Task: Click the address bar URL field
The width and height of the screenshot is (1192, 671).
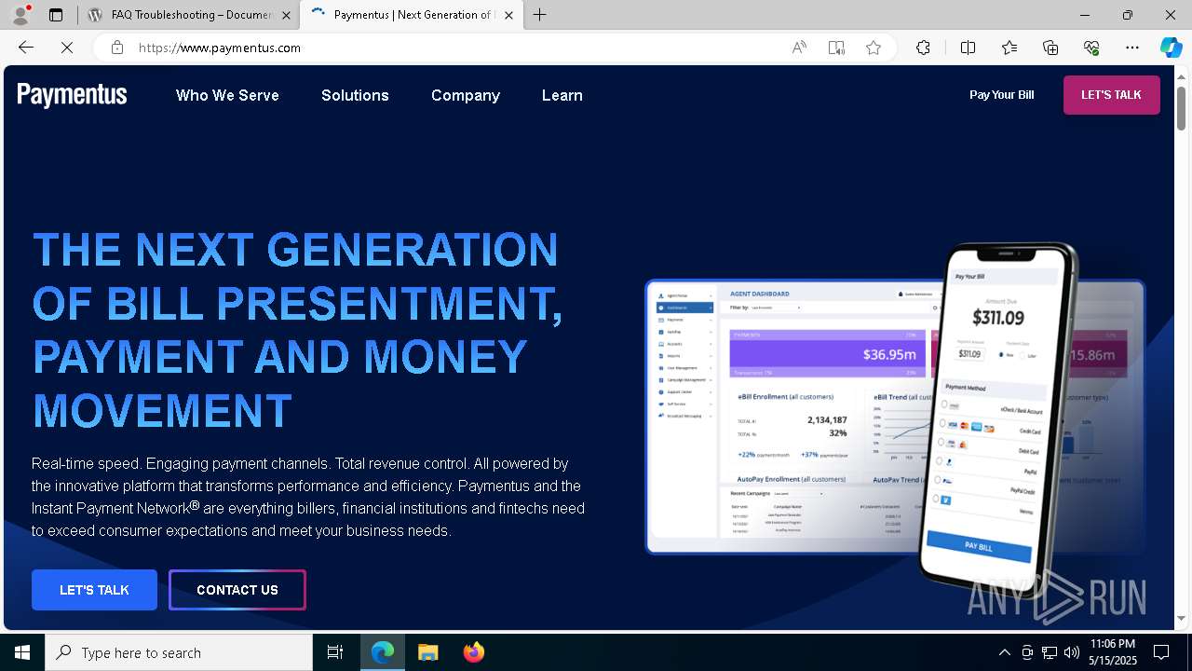Action: pos(456,48)
